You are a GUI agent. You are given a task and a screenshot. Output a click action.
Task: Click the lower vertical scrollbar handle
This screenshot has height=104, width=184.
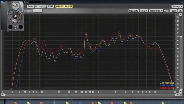[181, 89]
